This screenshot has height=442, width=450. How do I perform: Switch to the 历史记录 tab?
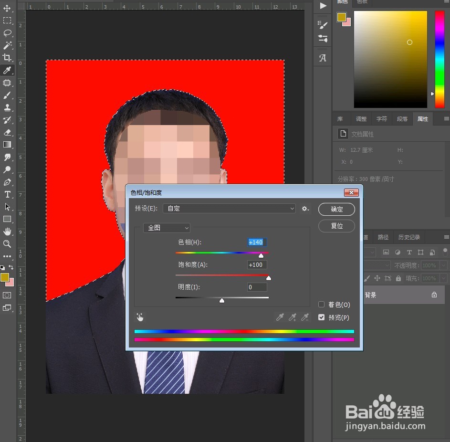409,237
